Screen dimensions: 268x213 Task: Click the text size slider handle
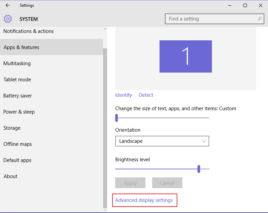tap(117, 118)
